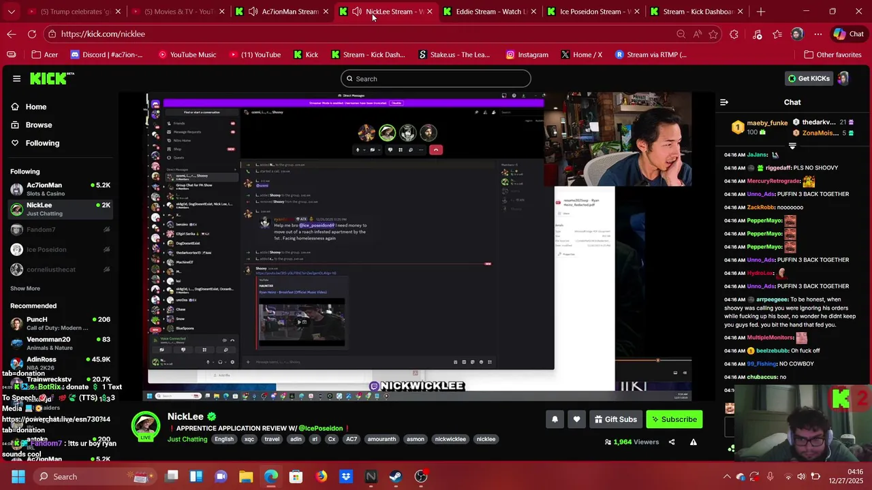Collapse the chat panel with the arrow icon
Image resolution: width=872 pixels, height=490 pixels.
(724, 102)
